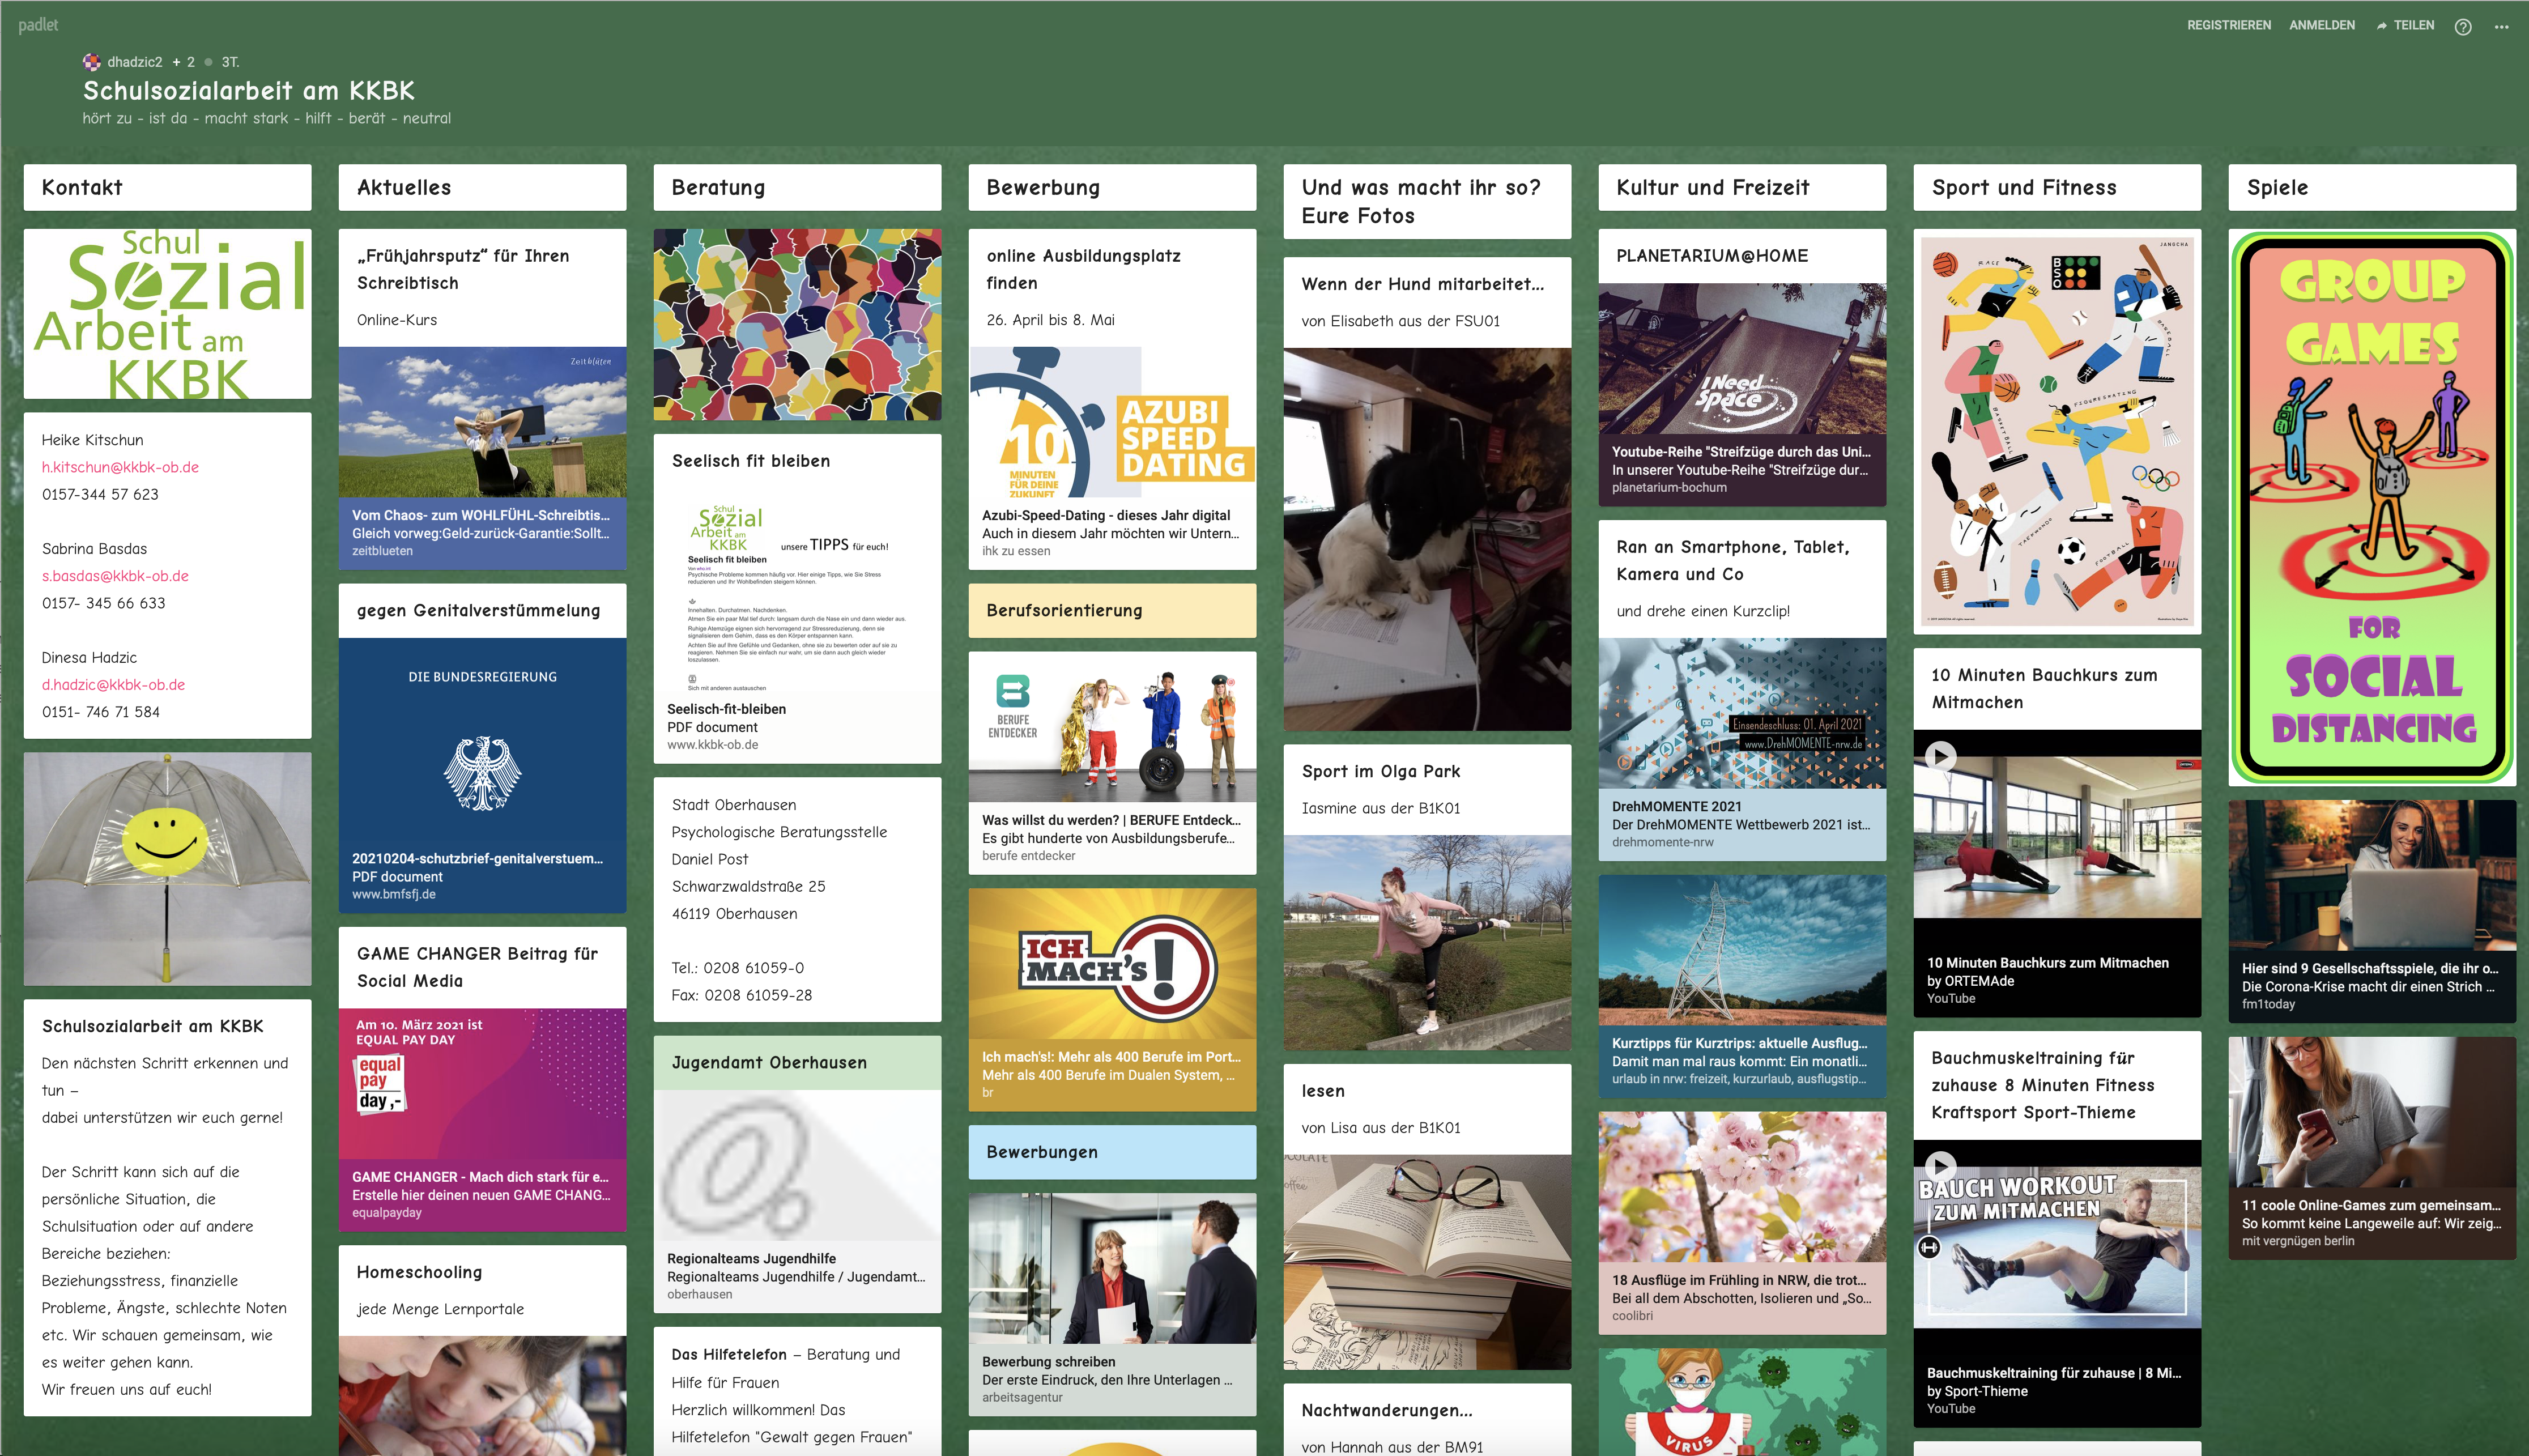2529x1456 pixels.
Task: Open the Bundesregierung Schutzbrief PDF card
Action: point(482,775)
